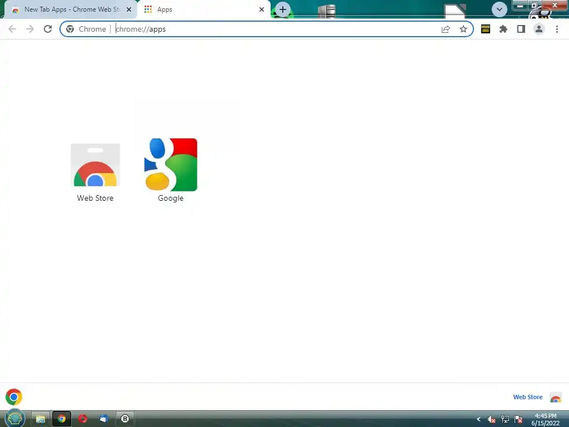Click the Google label text
Screen dimensions: 569x427
[x=171, y=198]
